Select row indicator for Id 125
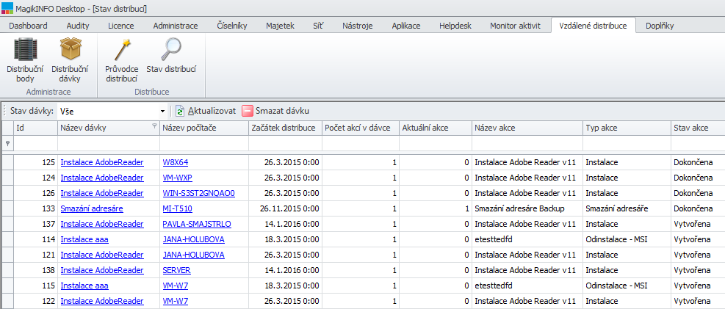725x309 pixels. (7, 162)
